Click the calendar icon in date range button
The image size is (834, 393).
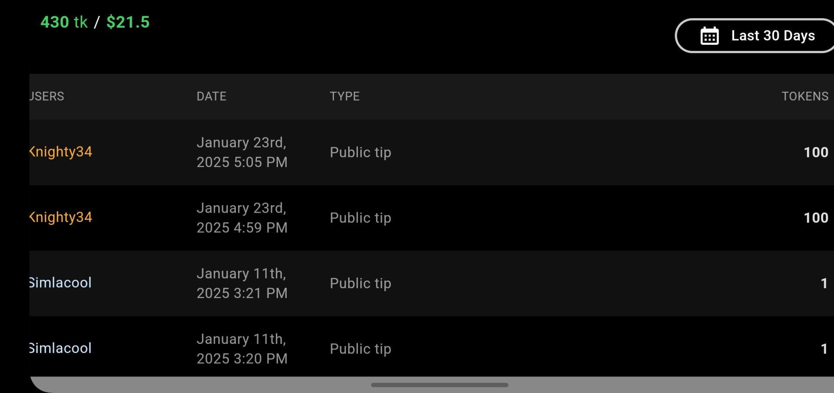click(710, 36)
